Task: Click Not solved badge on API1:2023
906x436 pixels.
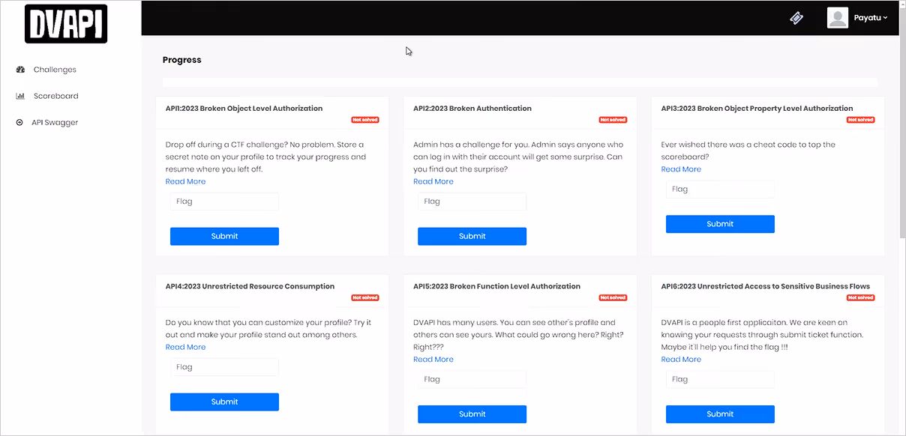Action: pyautogui.click(x=365, y=120)
